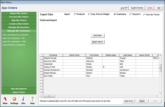Select the Suppliers import radio button

click(x=131, y=14)
